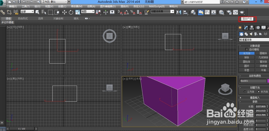Toggle the Spinner Snap icon
Screen dimensions: 269x131
[139, 12]
